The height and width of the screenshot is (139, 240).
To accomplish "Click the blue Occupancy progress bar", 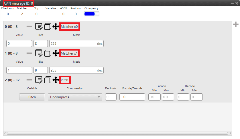I will (x=91, y=14).
